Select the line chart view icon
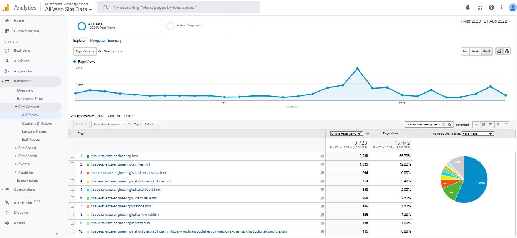 point(499,51)
